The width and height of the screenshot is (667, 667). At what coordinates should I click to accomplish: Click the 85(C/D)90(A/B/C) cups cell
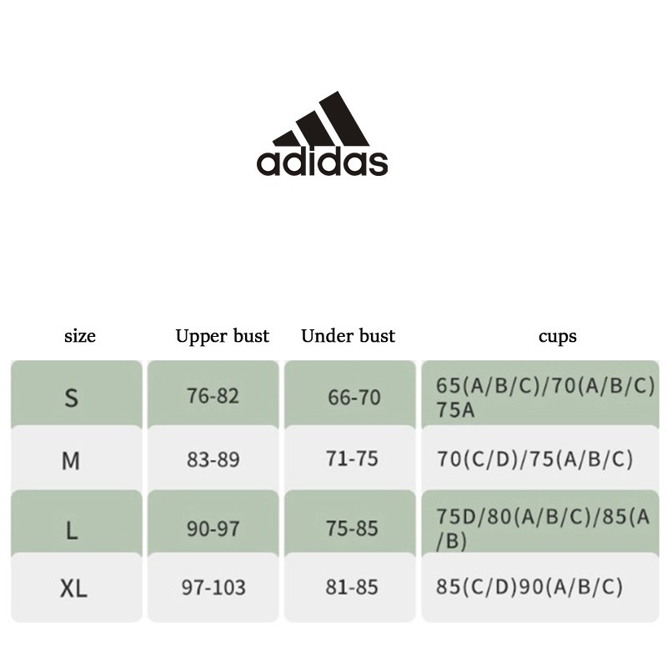pos(540,588)
